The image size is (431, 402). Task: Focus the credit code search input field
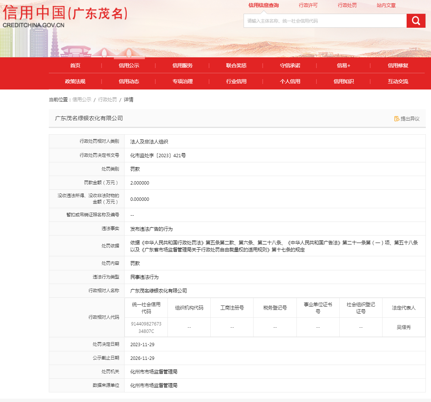(x=325, y=21)
